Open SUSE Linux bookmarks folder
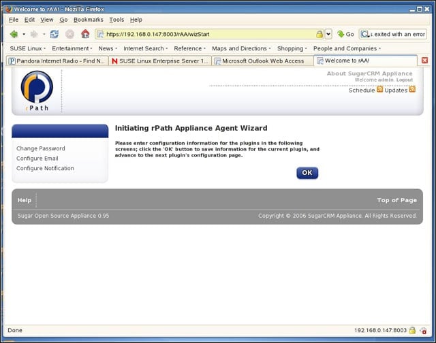 (x=27, y=48)
